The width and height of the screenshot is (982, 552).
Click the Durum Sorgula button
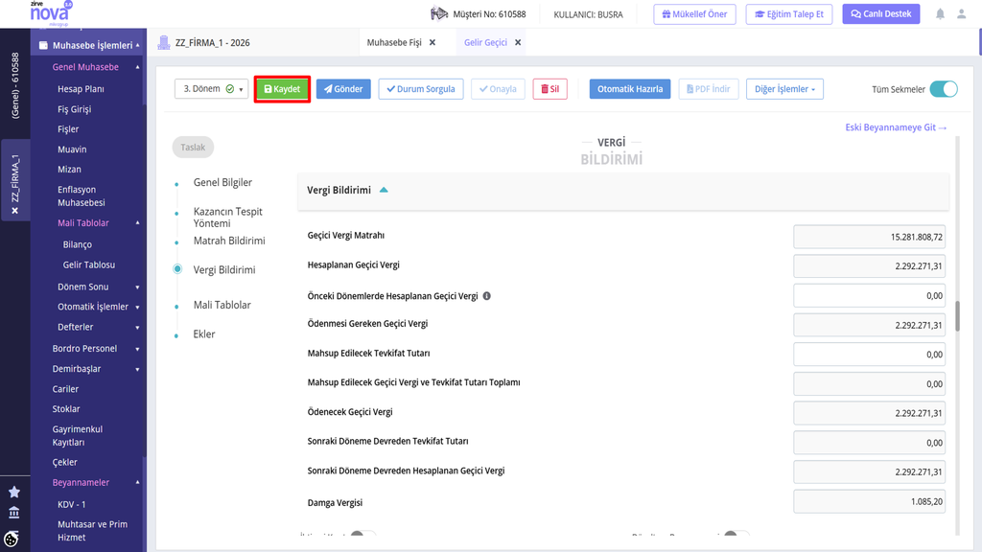point(421,89)
